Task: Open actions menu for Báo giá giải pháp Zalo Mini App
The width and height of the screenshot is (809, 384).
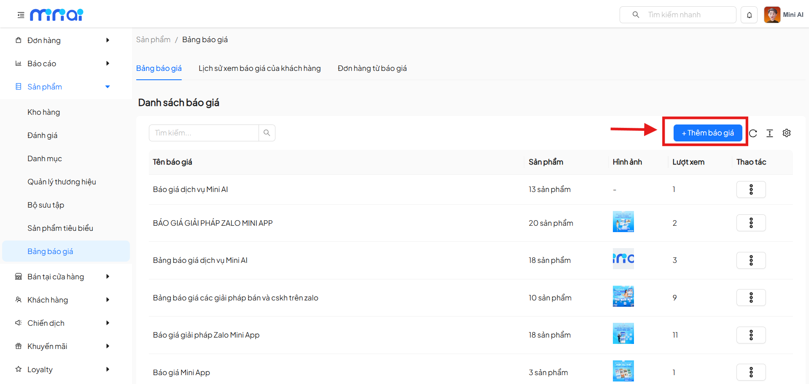Action: [751, 335]
